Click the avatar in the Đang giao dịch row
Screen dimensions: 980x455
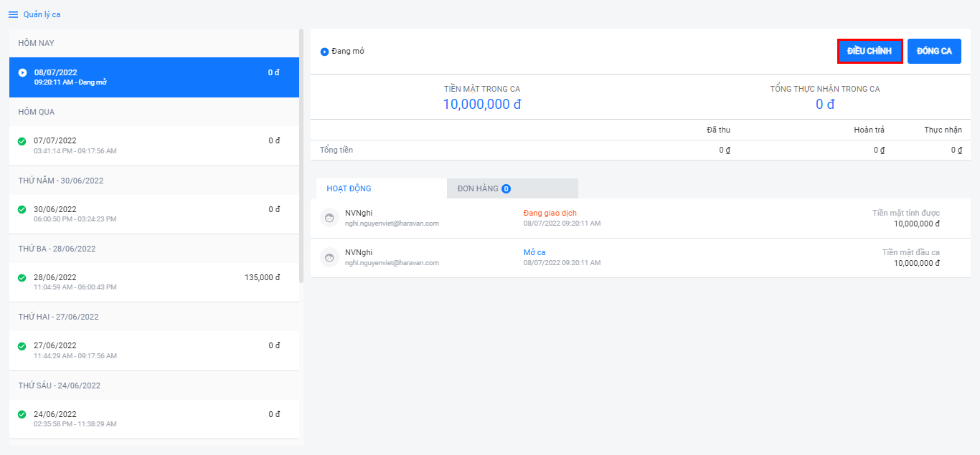[329, 218]
